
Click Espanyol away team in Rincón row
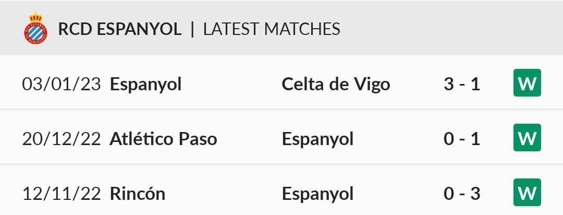pos(318,195)
